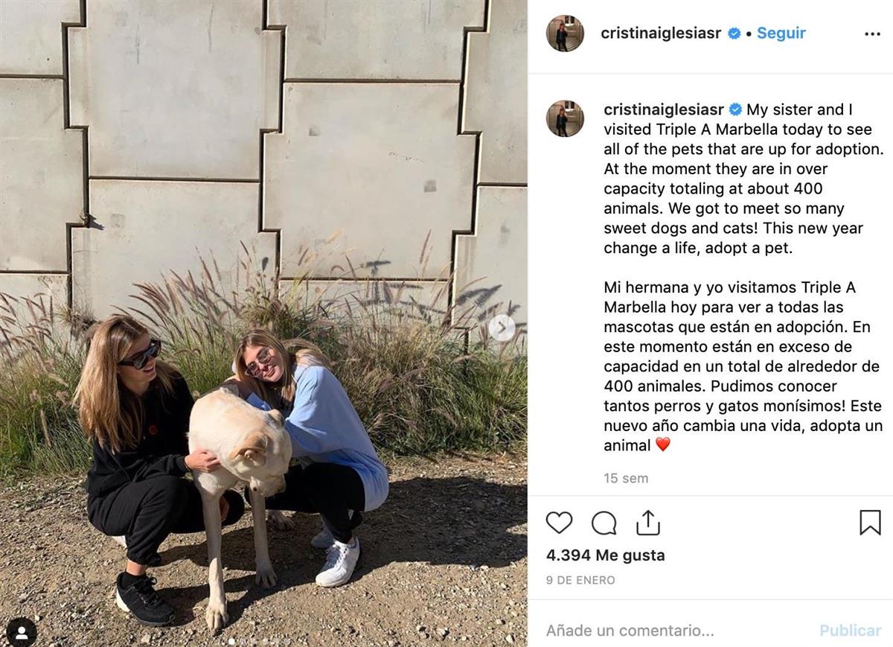
Task: Advance to next photo with carousel arrow
Action: [x=502, y=328]
